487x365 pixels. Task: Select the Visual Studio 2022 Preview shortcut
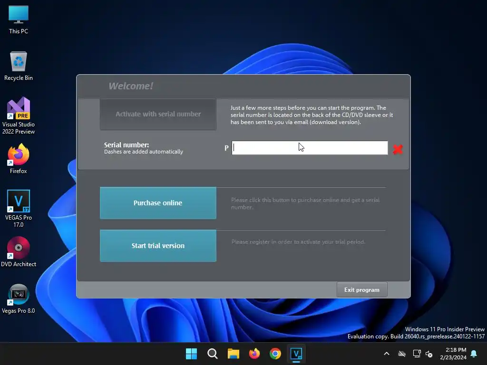click(19, 116)
